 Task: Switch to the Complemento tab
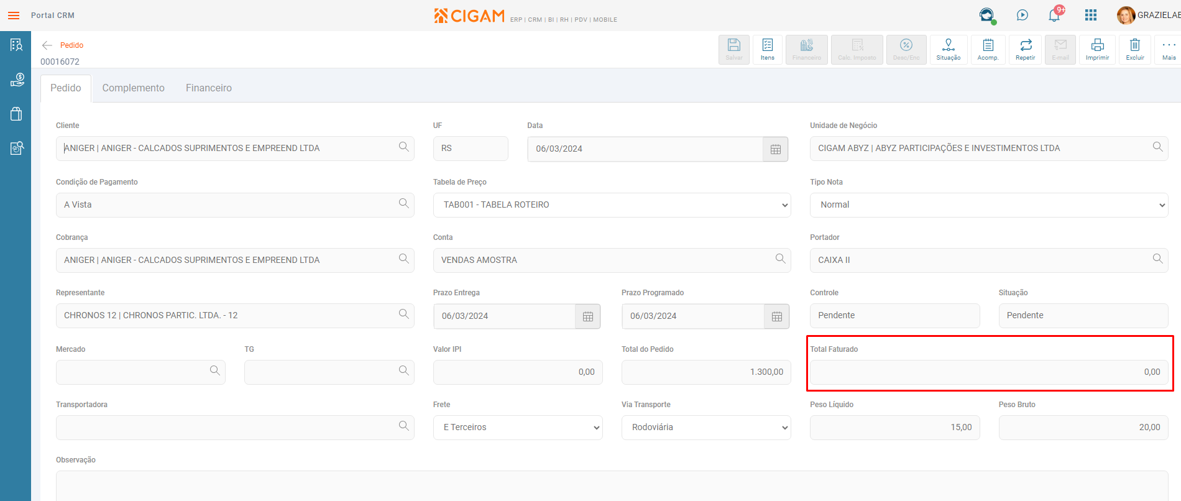coord(134,88)
